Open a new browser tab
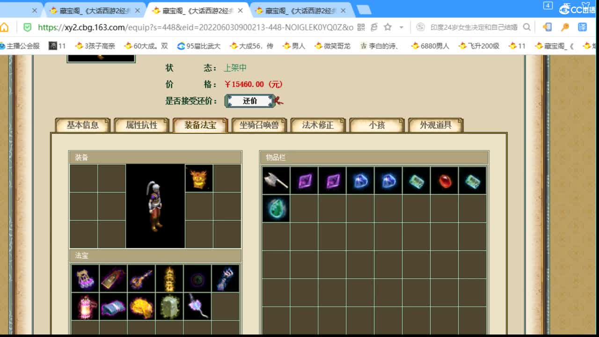This screenshot has height=337, width=599. [x=364, y=10]
